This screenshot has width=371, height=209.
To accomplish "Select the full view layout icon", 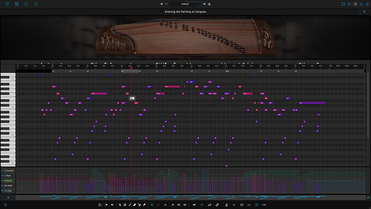I will 343,4.
